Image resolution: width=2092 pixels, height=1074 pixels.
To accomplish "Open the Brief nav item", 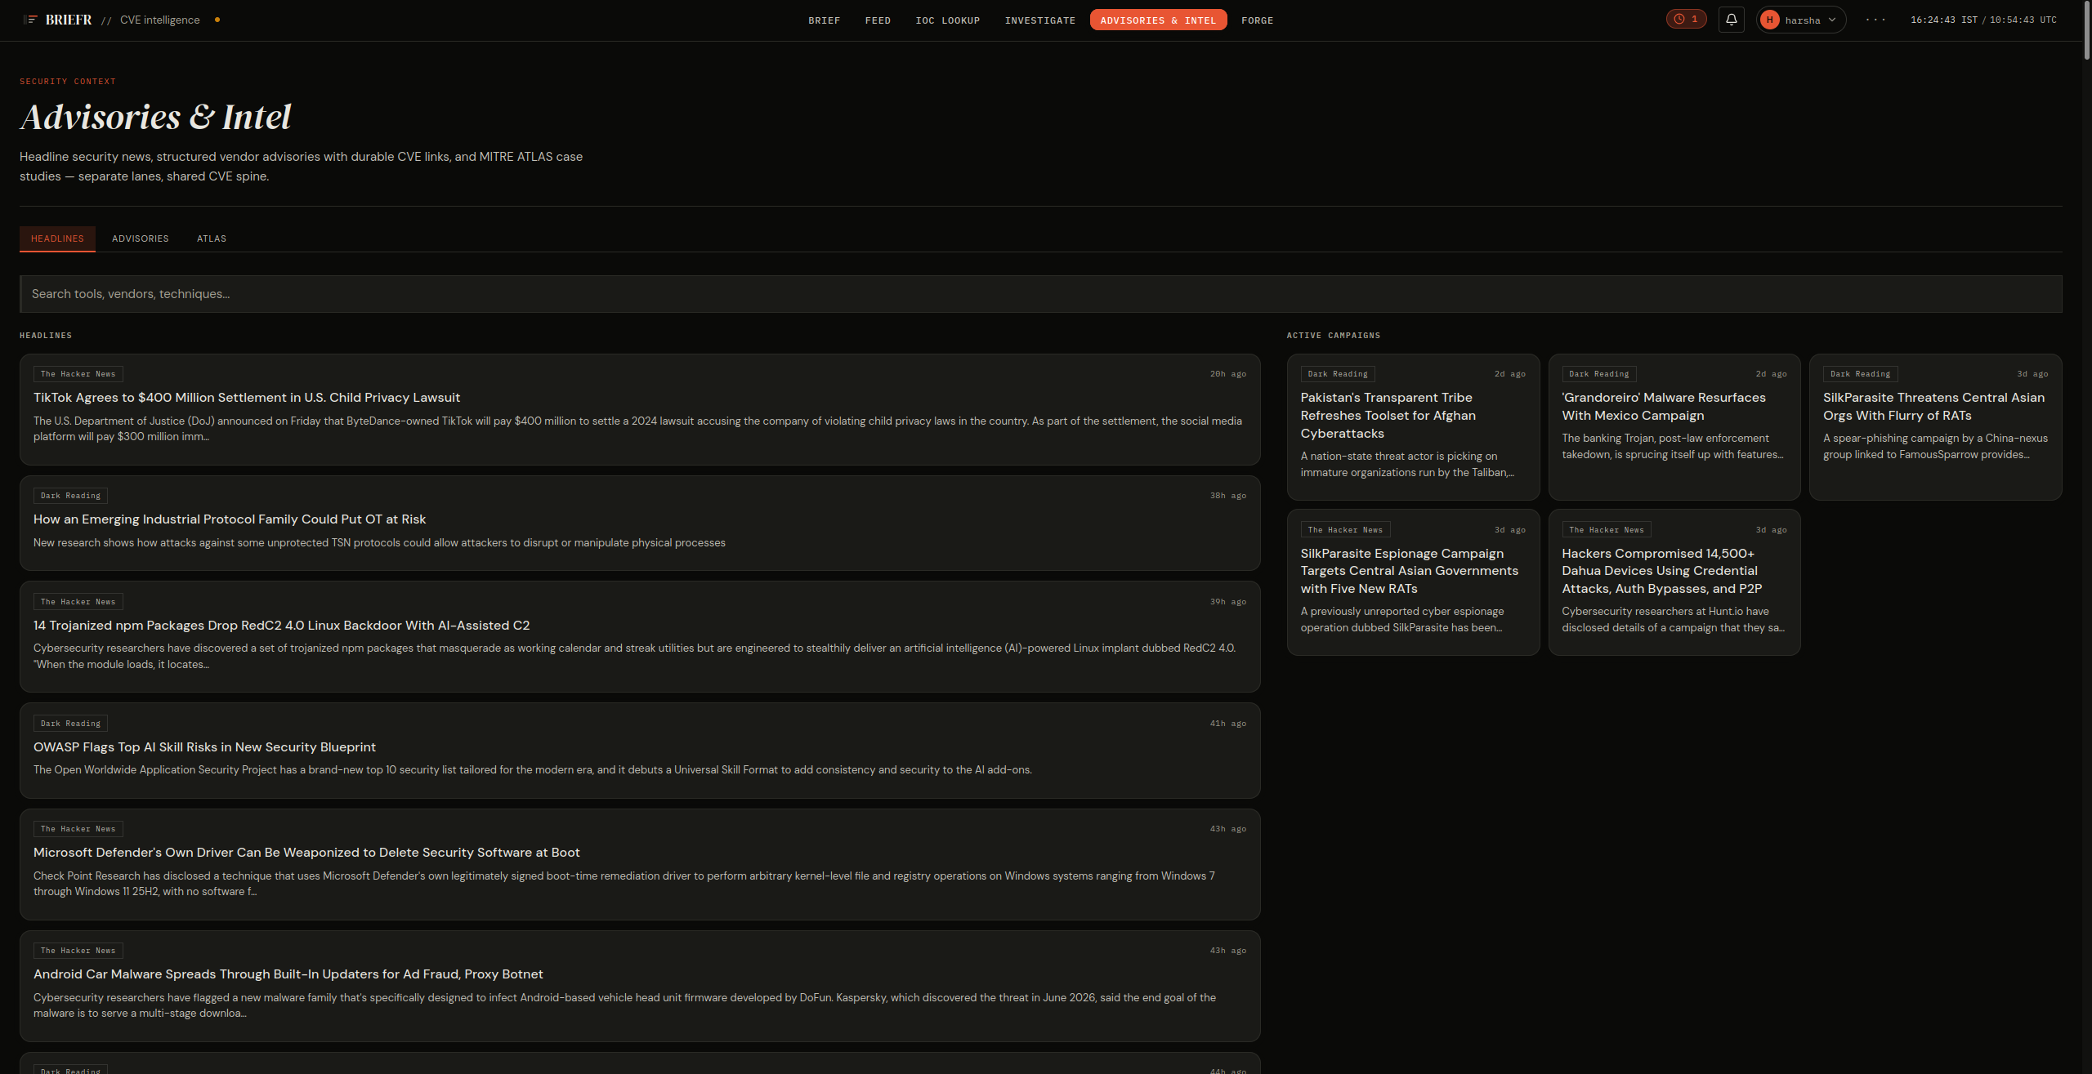I will pos(824,20).
